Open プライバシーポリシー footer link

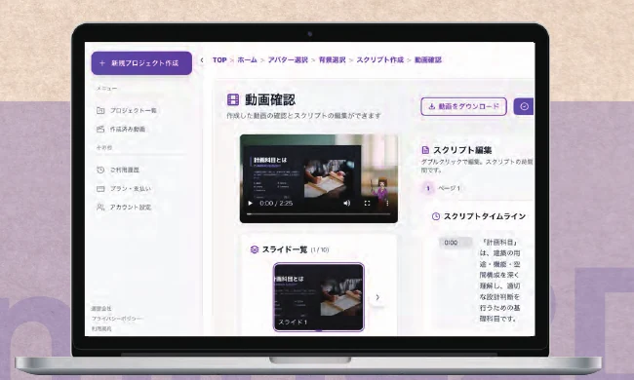click(x=116, y=319)
